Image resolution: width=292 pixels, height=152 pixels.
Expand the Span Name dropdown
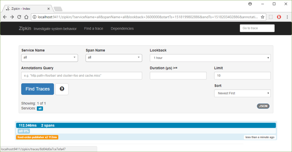click(x=114, y=58)
